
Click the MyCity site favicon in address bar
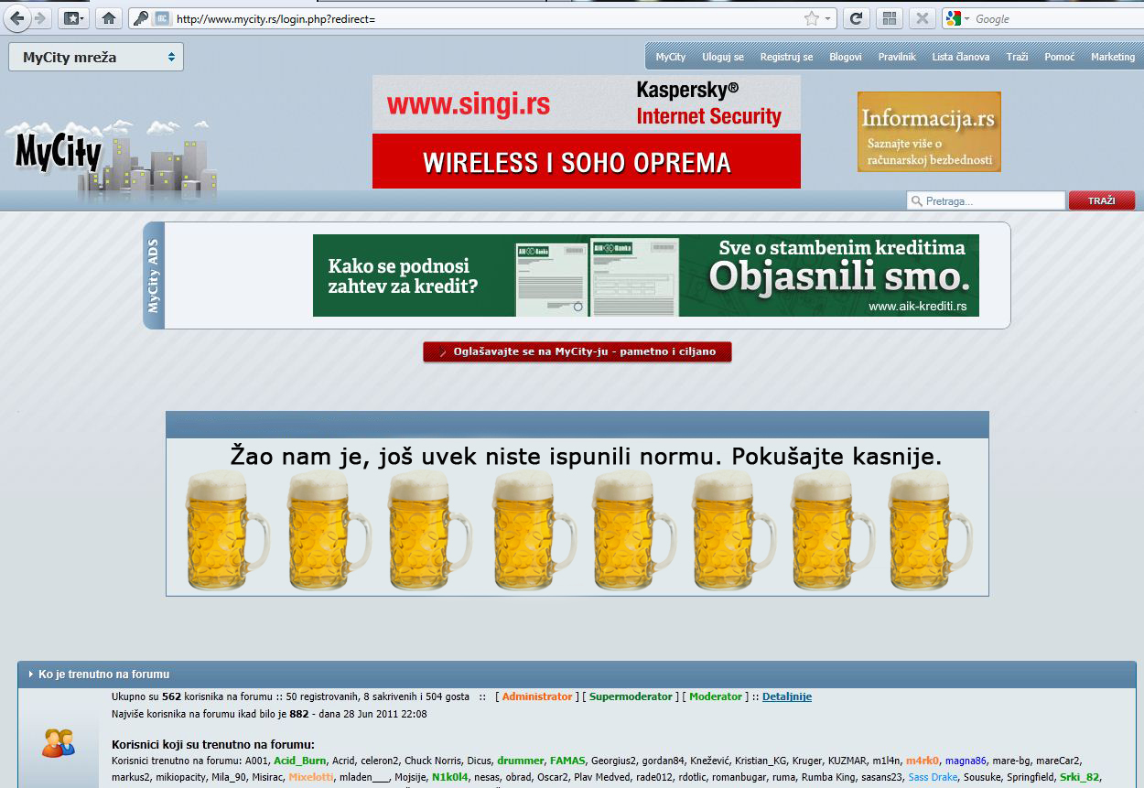point(161,18)
